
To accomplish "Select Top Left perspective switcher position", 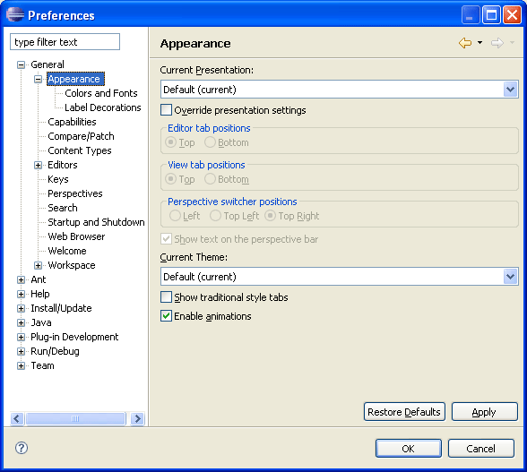I will click(x=215, y=216).
